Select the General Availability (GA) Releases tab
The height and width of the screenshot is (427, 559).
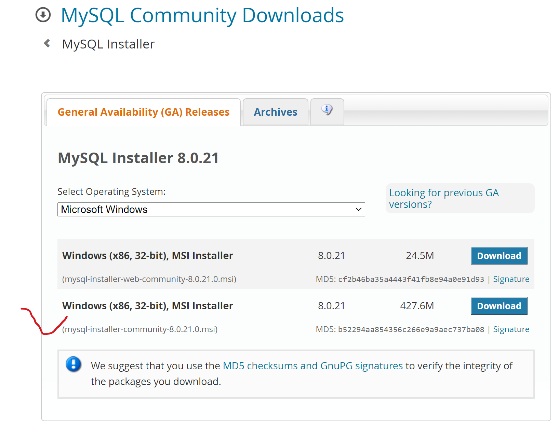(144, 112)
